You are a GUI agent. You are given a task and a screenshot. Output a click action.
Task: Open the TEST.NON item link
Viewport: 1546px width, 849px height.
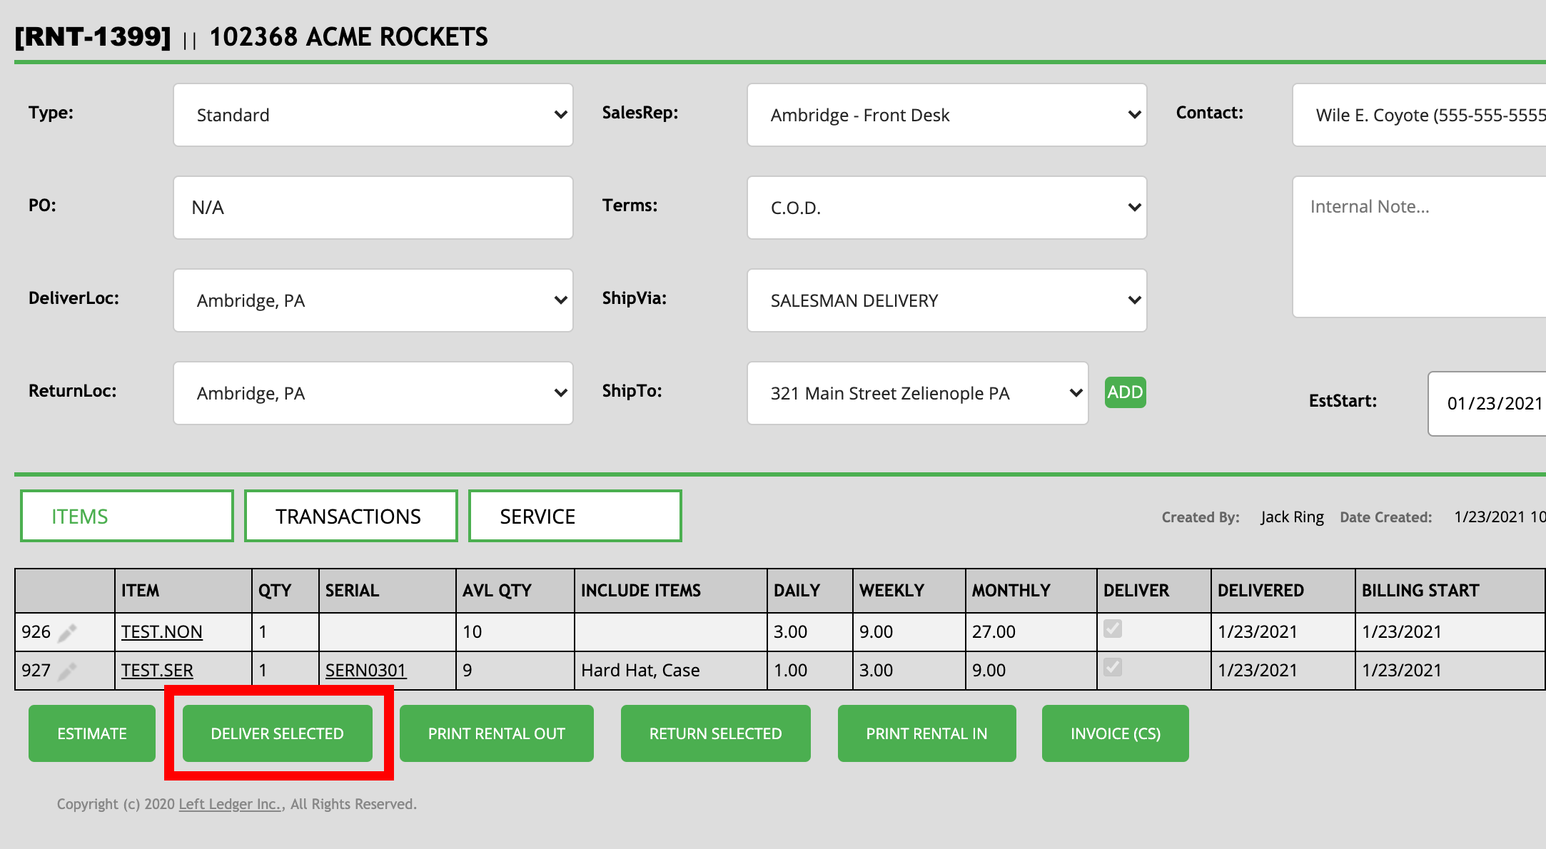point(162,632)
